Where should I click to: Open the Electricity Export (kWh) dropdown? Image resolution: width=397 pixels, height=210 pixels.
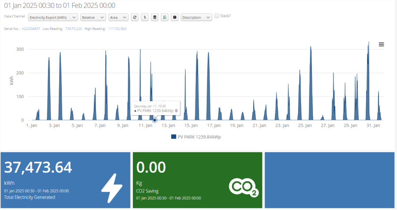52,17
